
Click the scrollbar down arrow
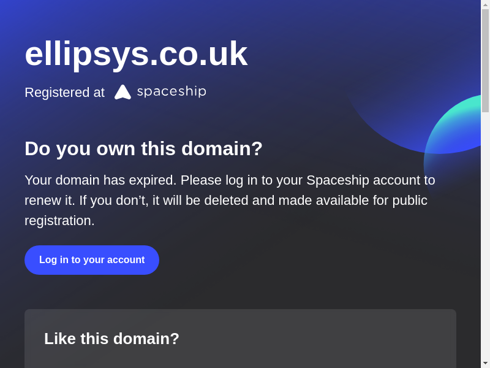point(485,363)
